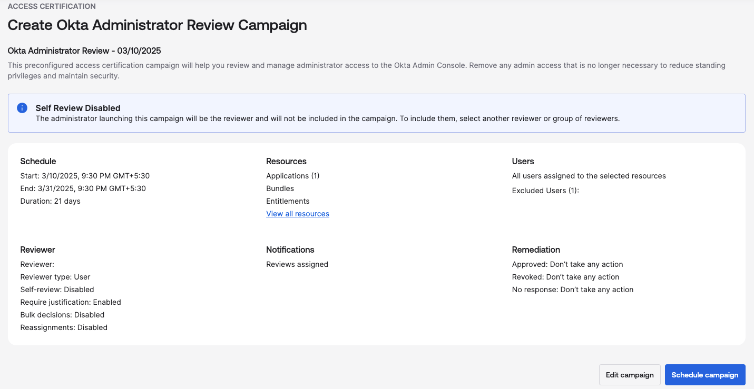Screen dimensions: 754x389
Task: Click the Schedule section heading
Action: pos(38,161)
